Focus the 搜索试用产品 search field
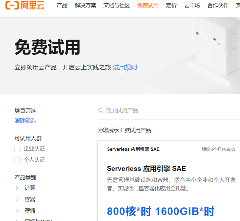Viewport: 240px width, 221px height. [x=169, y=110]
